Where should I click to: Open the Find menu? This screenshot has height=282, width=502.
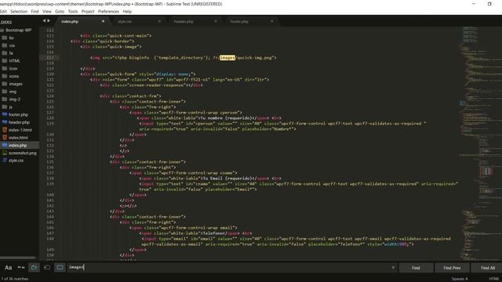pyautogui.click(x=35, y=12)
